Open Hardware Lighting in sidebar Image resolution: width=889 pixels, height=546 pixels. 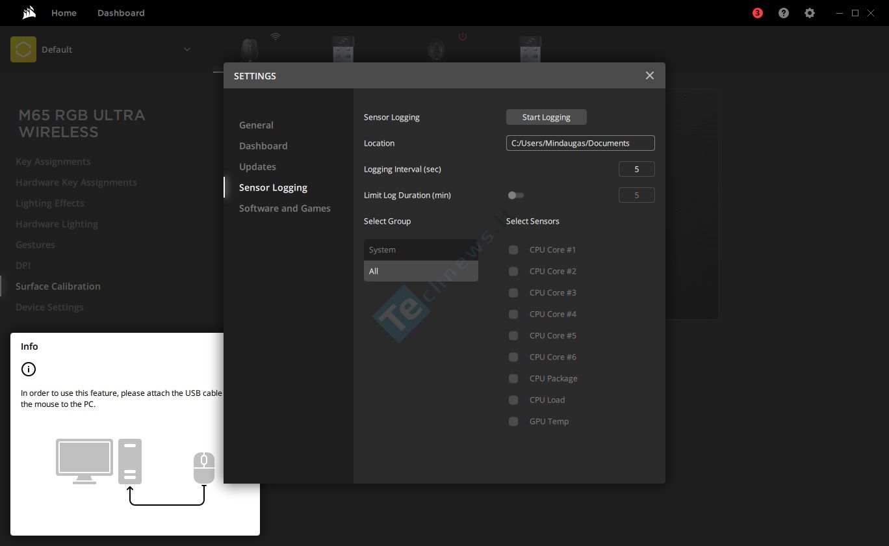tap(57, 224)
